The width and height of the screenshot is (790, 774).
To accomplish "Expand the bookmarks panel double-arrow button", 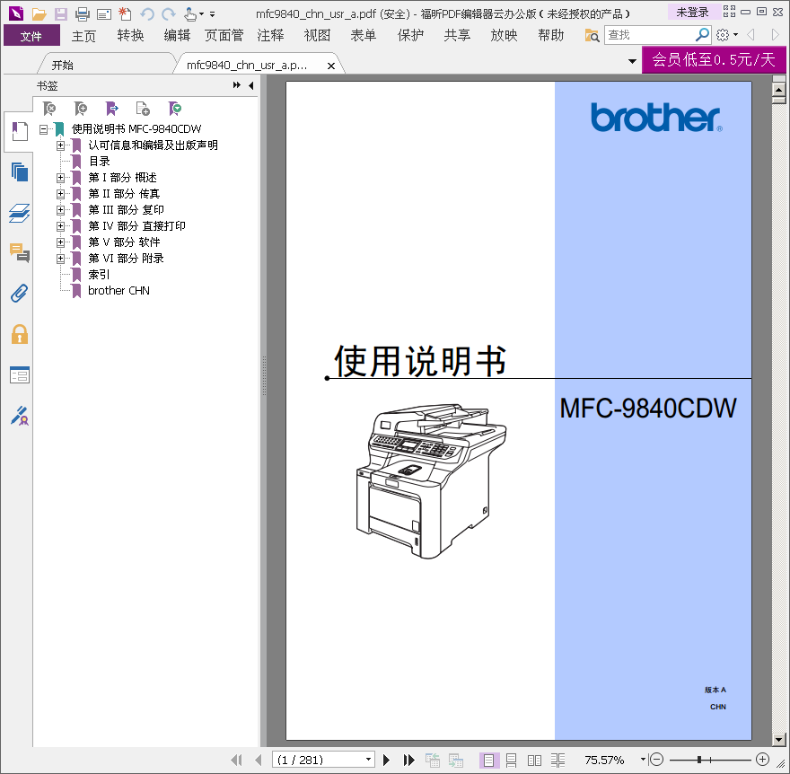I will point(236,85).
